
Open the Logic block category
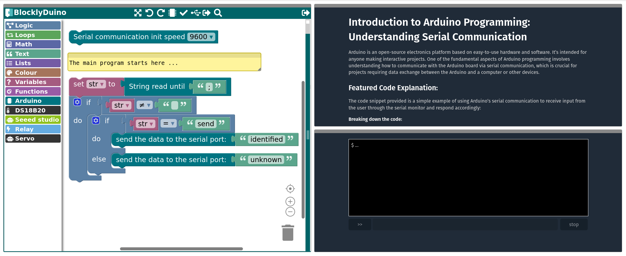pyautogui.click(x=33, y=25)
